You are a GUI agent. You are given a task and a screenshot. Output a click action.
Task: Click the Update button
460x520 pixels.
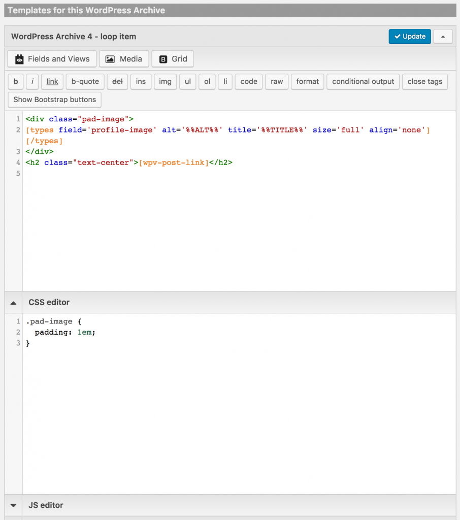click(410, 37)
